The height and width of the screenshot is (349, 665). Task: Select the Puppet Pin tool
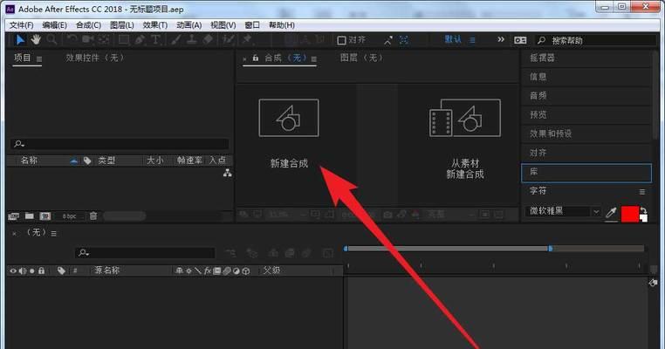click(247, 40)
